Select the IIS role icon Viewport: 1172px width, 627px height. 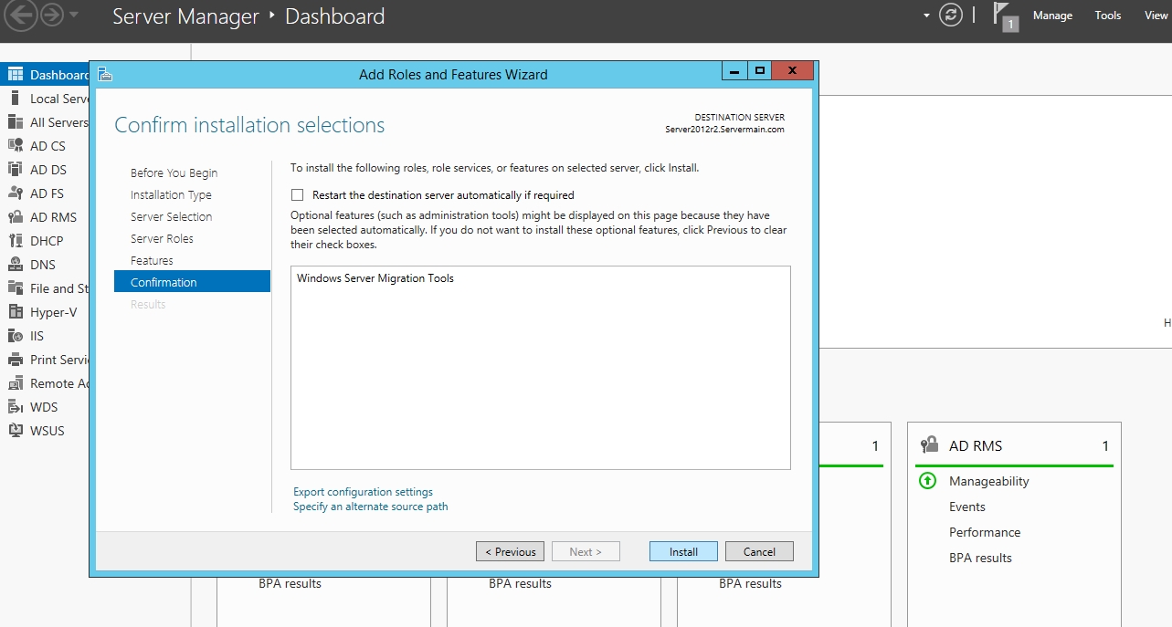pos(16,336)
